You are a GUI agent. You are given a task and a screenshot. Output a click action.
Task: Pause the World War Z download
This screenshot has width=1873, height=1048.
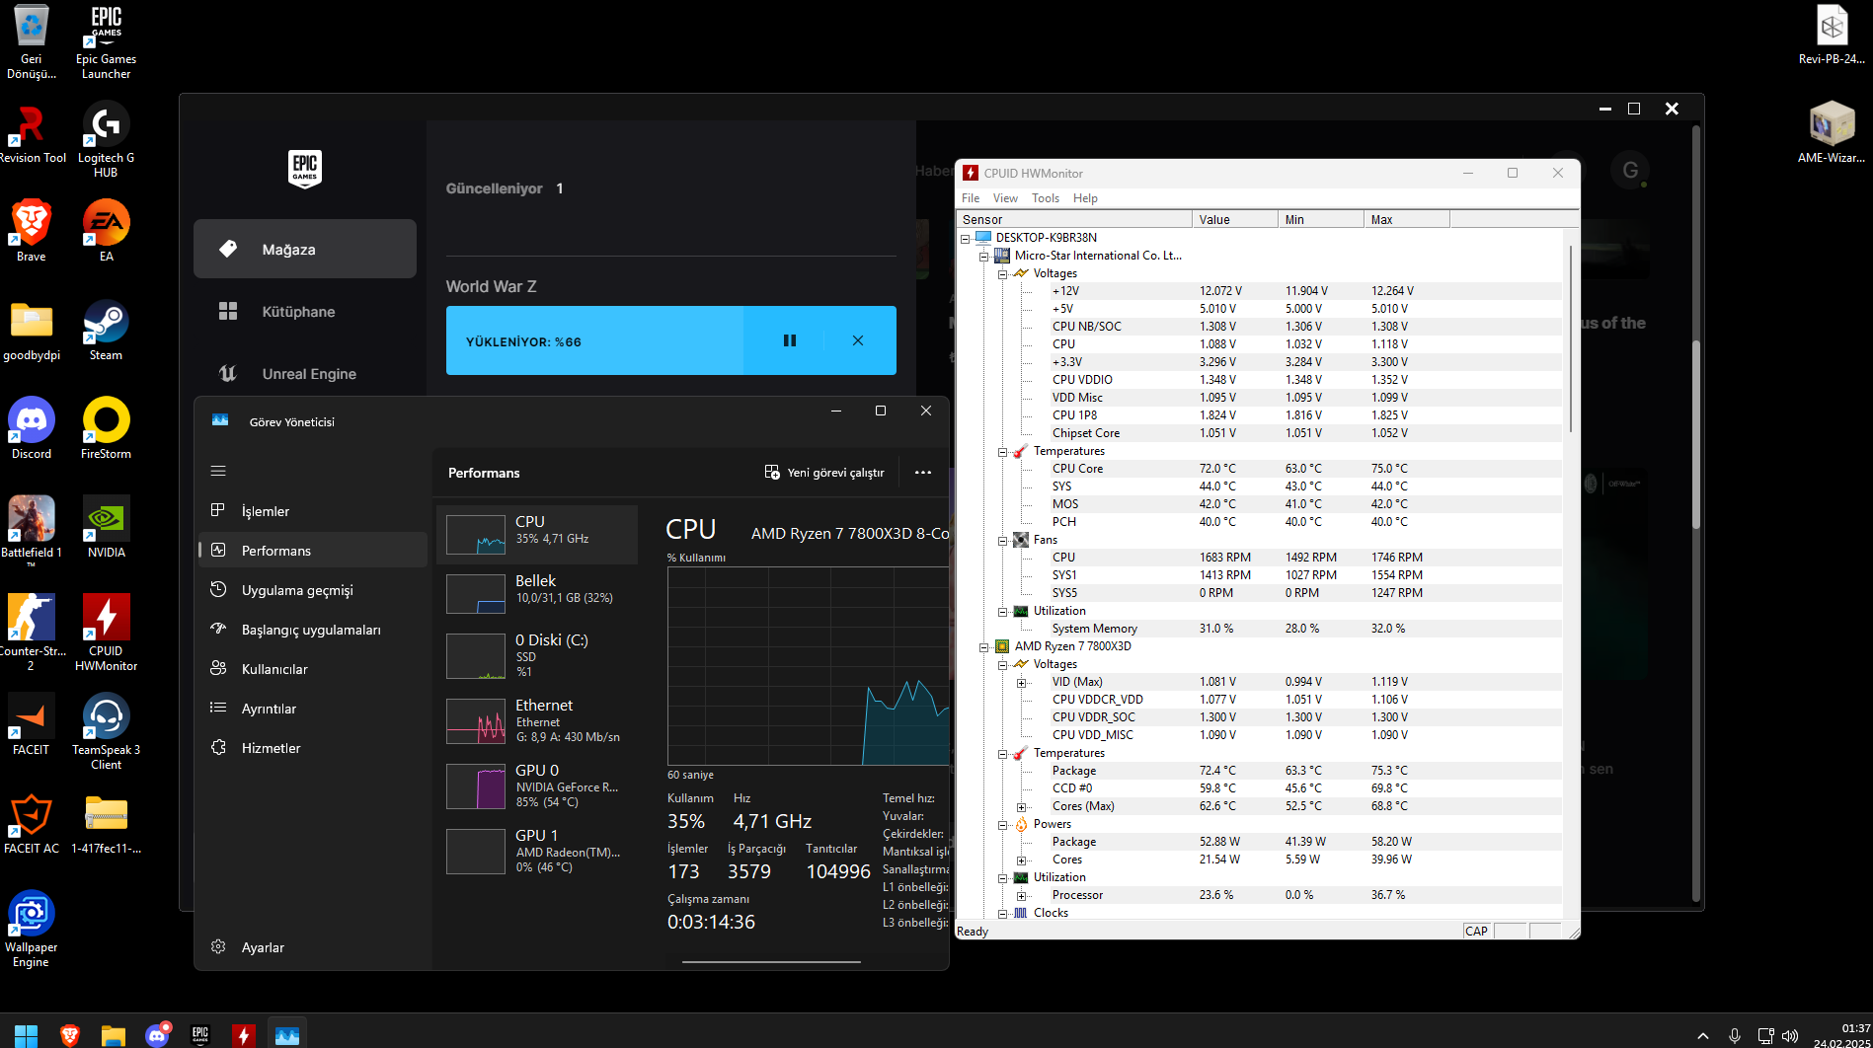[x=790, y=340]
